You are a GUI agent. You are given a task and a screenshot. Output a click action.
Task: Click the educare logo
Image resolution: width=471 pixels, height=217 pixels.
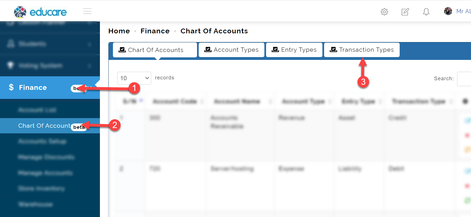40,12
